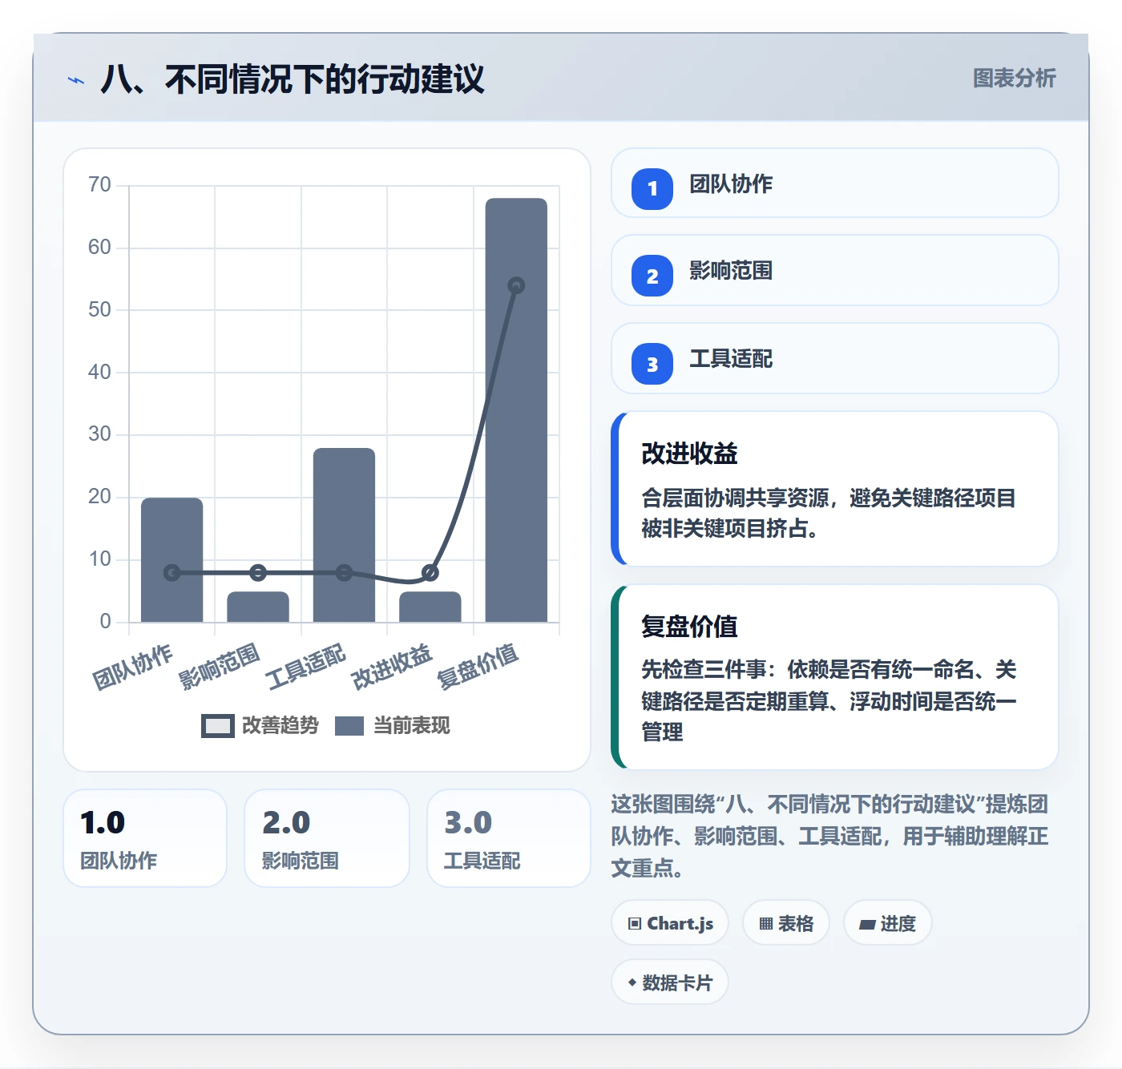
Task: Click the 改进收益 x-axis label
Action: [392, 667]
